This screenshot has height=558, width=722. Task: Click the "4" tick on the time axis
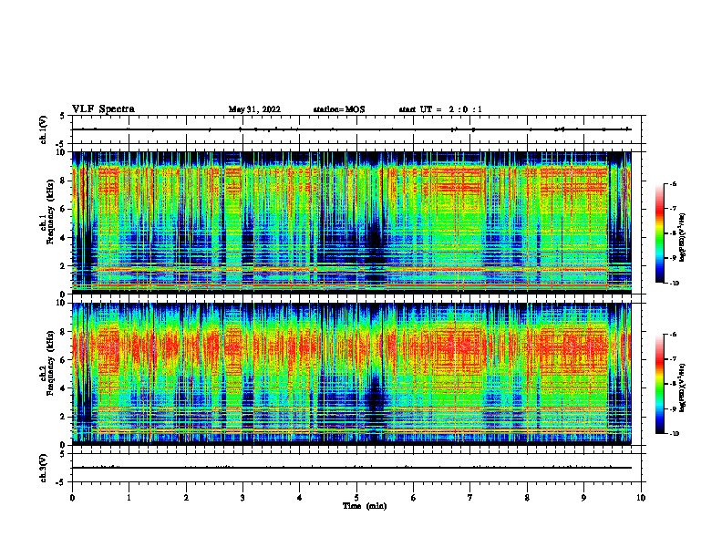[x=300, y=498]
